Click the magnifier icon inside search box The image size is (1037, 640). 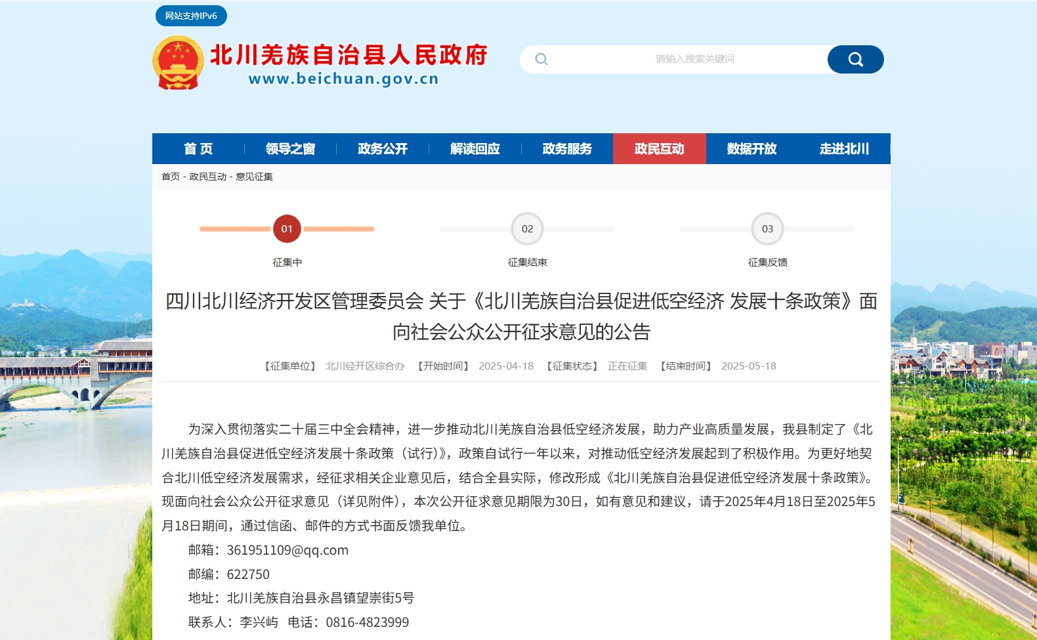pyautogui.click(x=541, y=60)
